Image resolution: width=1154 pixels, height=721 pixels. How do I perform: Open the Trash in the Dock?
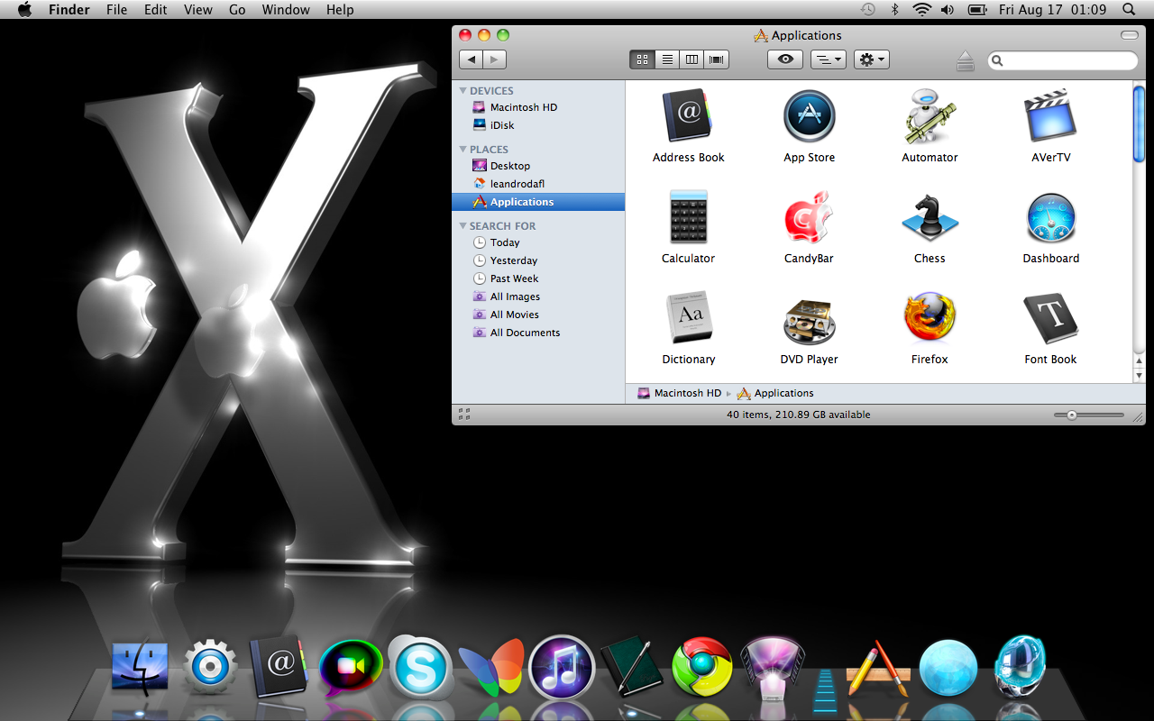1021,667
